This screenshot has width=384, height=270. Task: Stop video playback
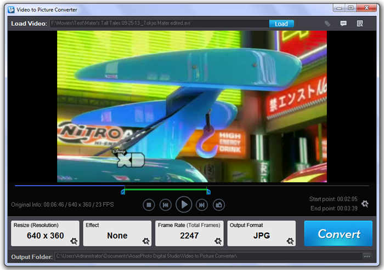point(149,205)
